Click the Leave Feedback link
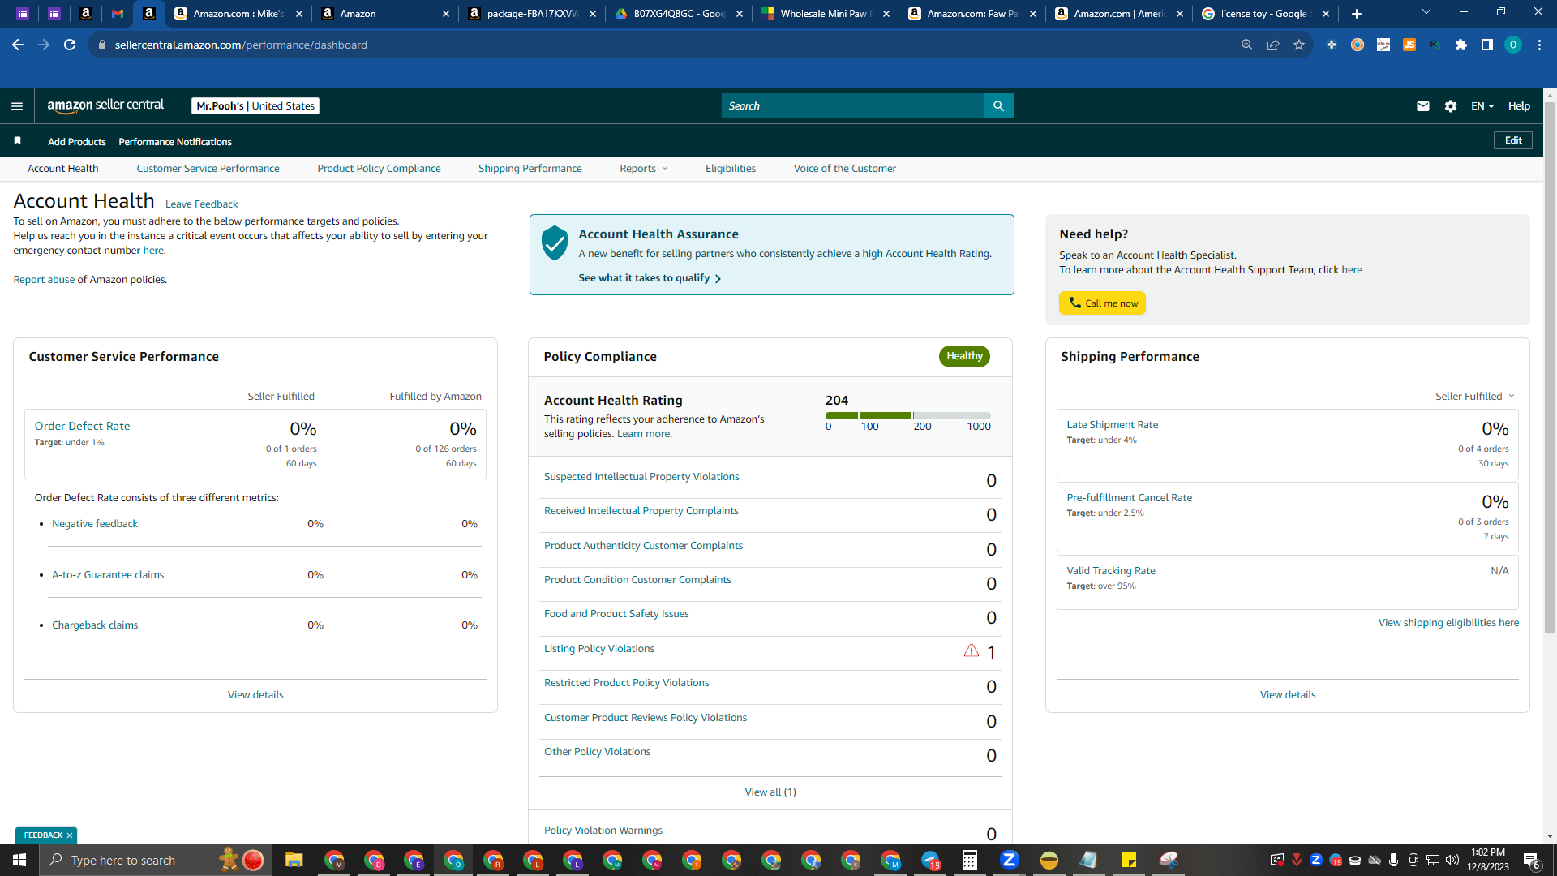1557x876 pixels. click(201, 204)
